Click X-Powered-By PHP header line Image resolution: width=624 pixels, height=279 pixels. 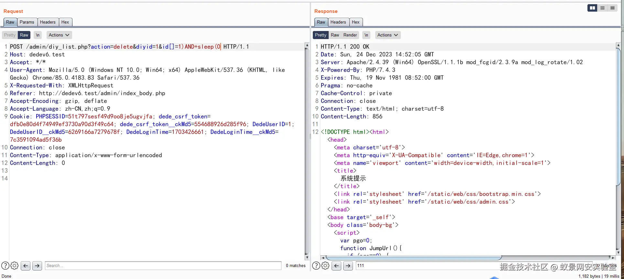coord(358,70)
